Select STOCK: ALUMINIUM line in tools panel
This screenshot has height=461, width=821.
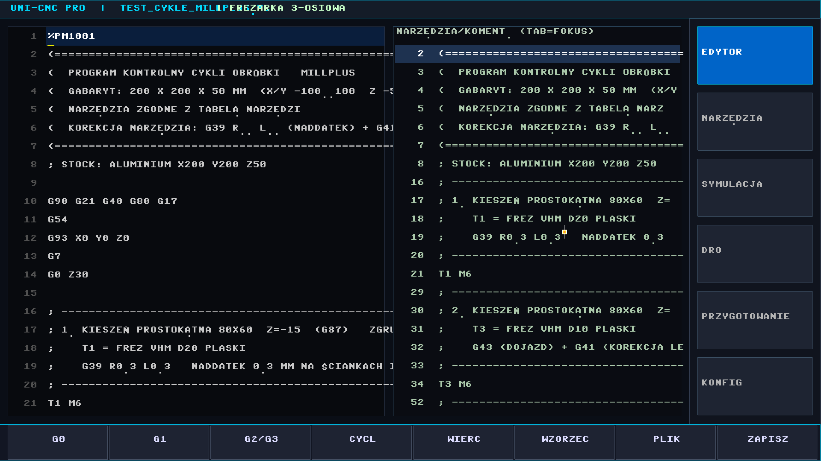pos(537,163)
